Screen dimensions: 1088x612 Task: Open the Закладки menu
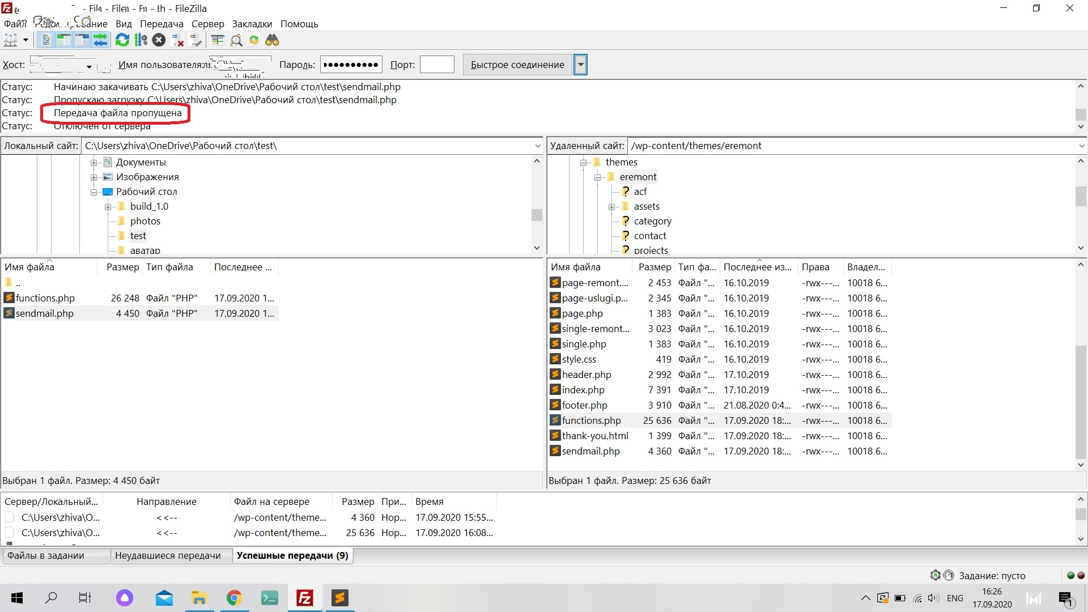(x=252, y=24)
